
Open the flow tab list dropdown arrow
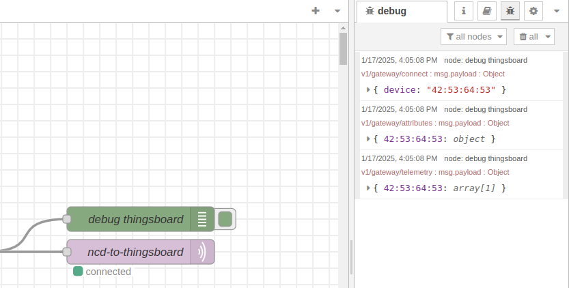pyautogui.click(x=337, y=11)
